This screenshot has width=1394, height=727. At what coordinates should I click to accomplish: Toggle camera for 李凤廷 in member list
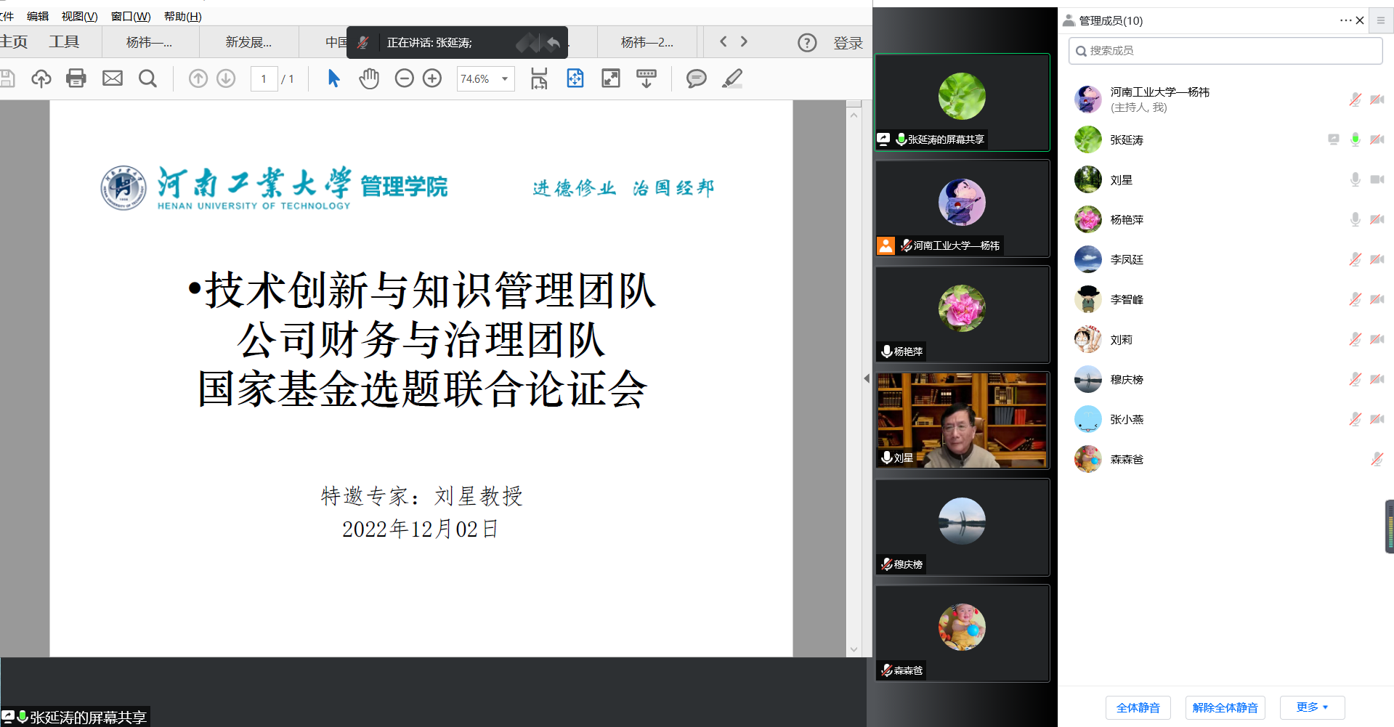(x=1377, y=259)
